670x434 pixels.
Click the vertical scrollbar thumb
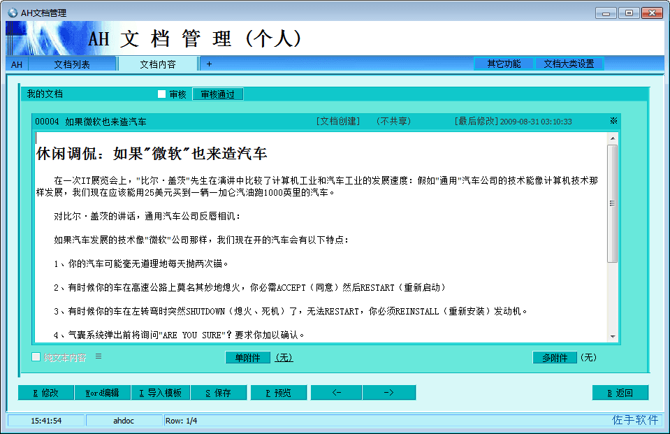click(613, 203)
